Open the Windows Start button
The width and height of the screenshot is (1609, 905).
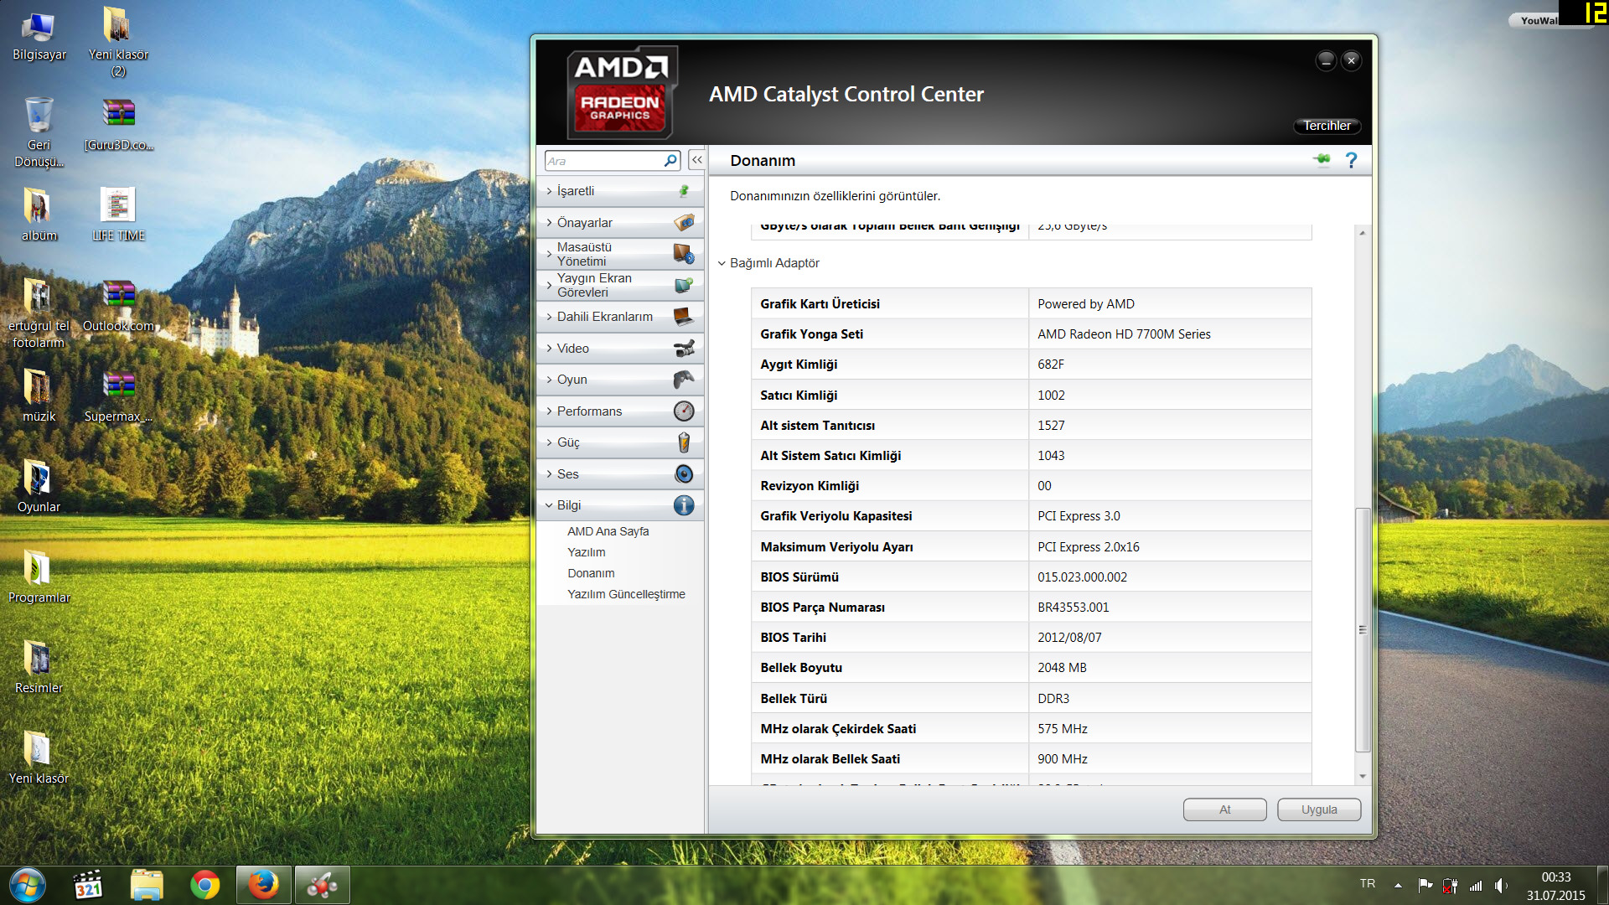pyautogui.click(x=28, y=885)
